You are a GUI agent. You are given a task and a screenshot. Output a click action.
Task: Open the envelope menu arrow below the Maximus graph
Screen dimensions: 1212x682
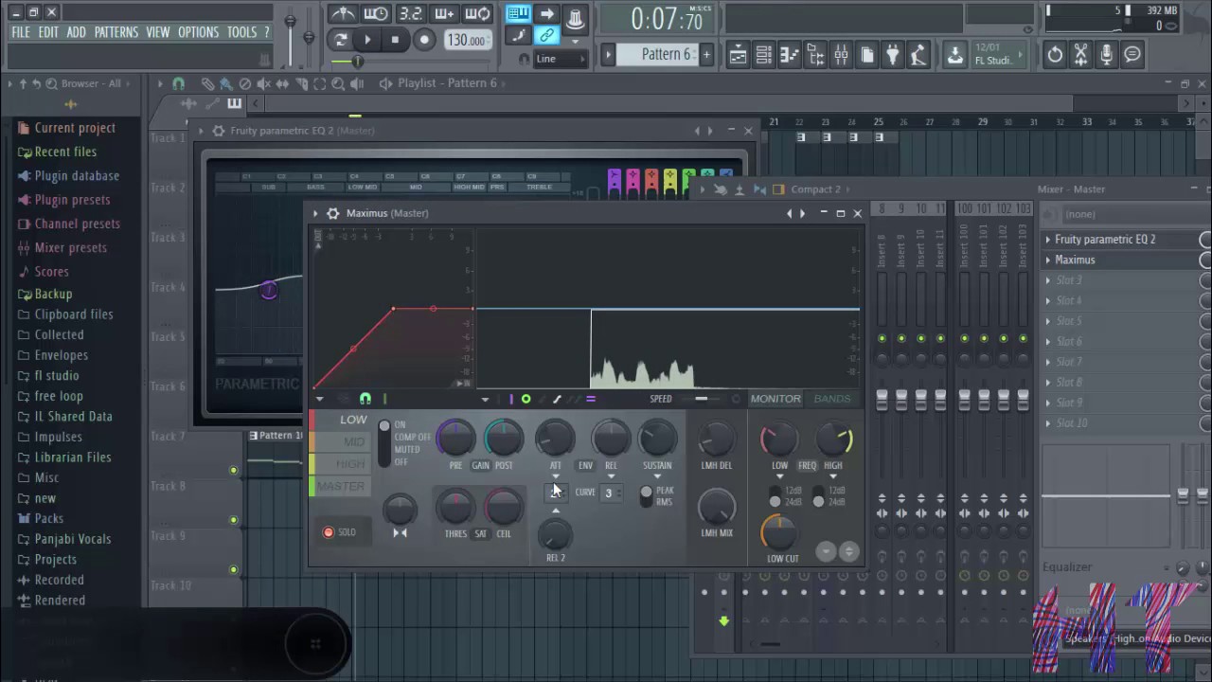[319, 399]
